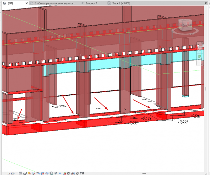This screenshot has height=175, width=210.
Task: Open Temporary View Properties
Action: (x=69, y=173)
